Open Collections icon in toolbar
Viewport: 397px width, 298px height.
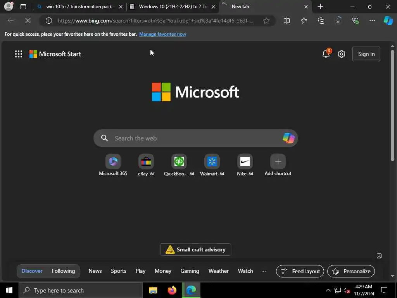coord(321,21)
